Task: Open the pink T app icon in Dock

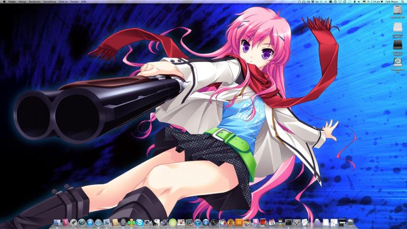Action: coord(66,222)
